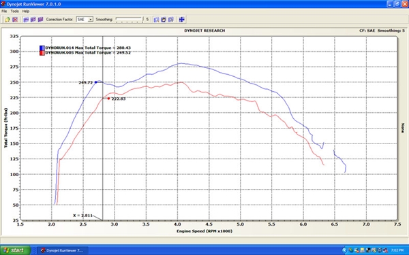Click the open run file folder icon
409x255 pixels.
pyautogui.click(x=7, y=20)
